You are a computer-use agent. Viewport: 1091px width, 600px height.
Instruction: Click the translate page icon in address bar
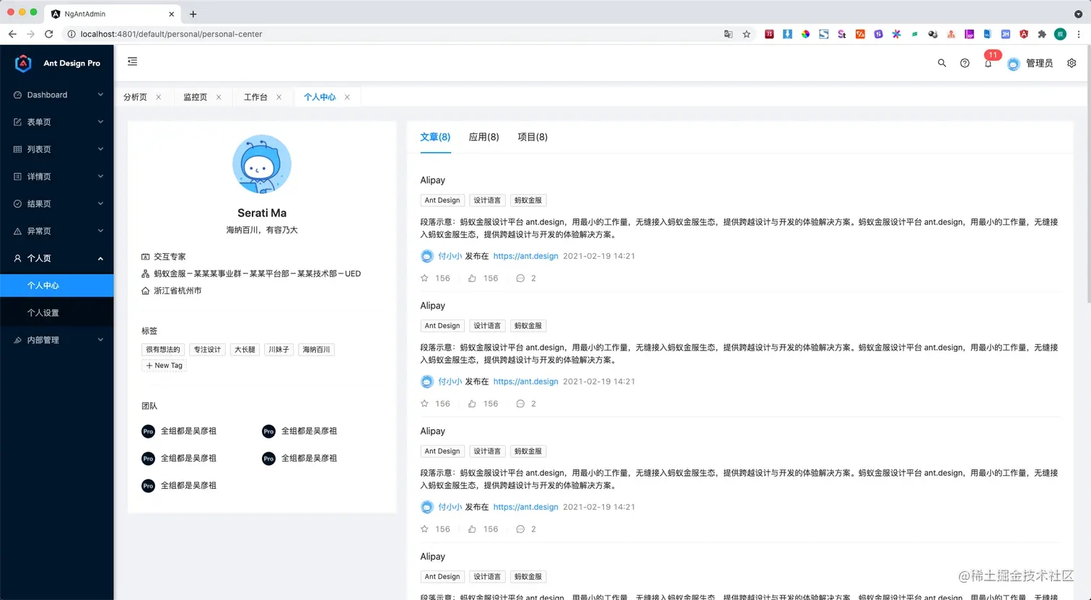pyautogui.click(x=728, y=34)
